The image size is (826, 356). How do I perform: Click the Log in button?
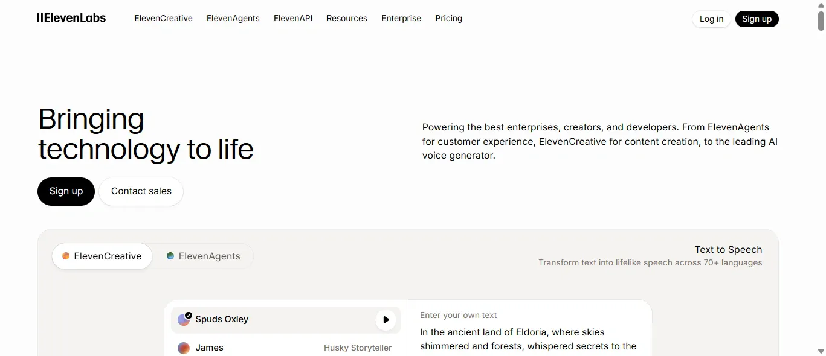click(711, 19)
